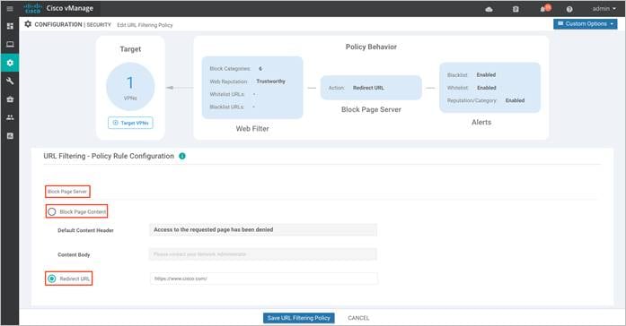This screenshot has height=326, width=626.
Task: Open the tasks clipboard icon
Action: click(516, 9)
